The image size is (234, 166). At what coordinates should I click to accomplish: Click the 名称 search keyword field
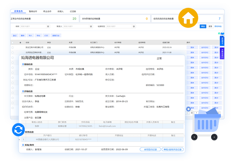pyautogui.click(x=33, y=26)
